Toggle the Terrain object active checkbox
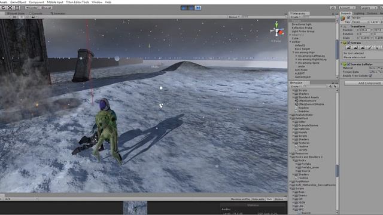 coord(348,18)
